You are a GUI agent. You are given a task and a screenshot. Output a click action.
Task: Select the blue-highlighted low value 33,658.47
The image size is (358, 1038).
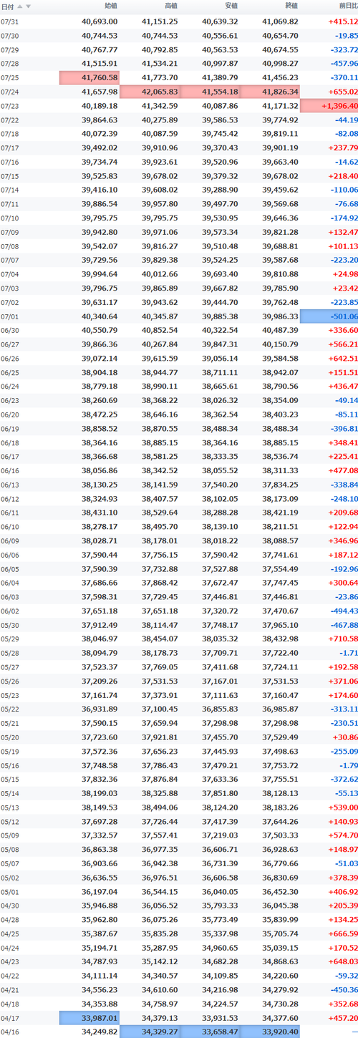[210, 1032]
